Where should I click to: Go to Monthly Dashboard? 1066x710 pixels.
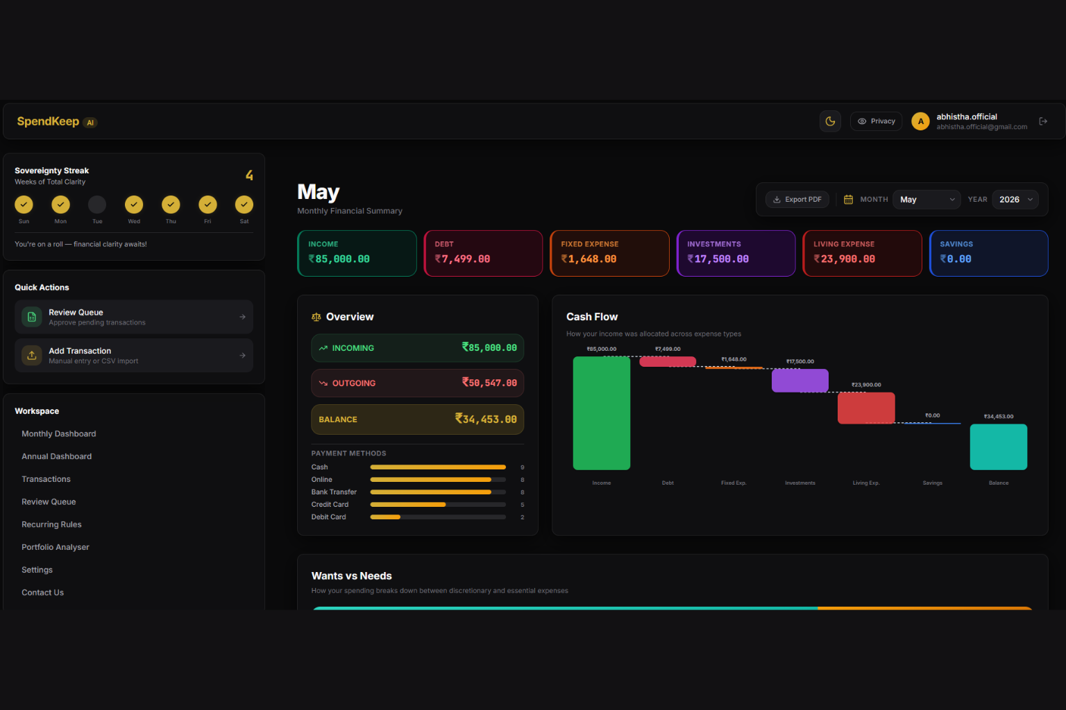(59, 434)
